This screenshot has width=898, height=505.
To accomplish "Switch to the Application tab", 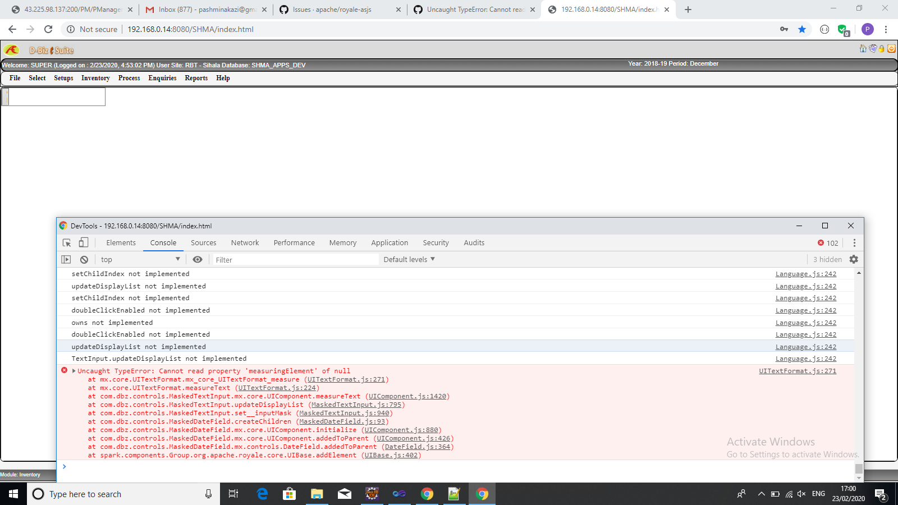I will coord(390,243).
